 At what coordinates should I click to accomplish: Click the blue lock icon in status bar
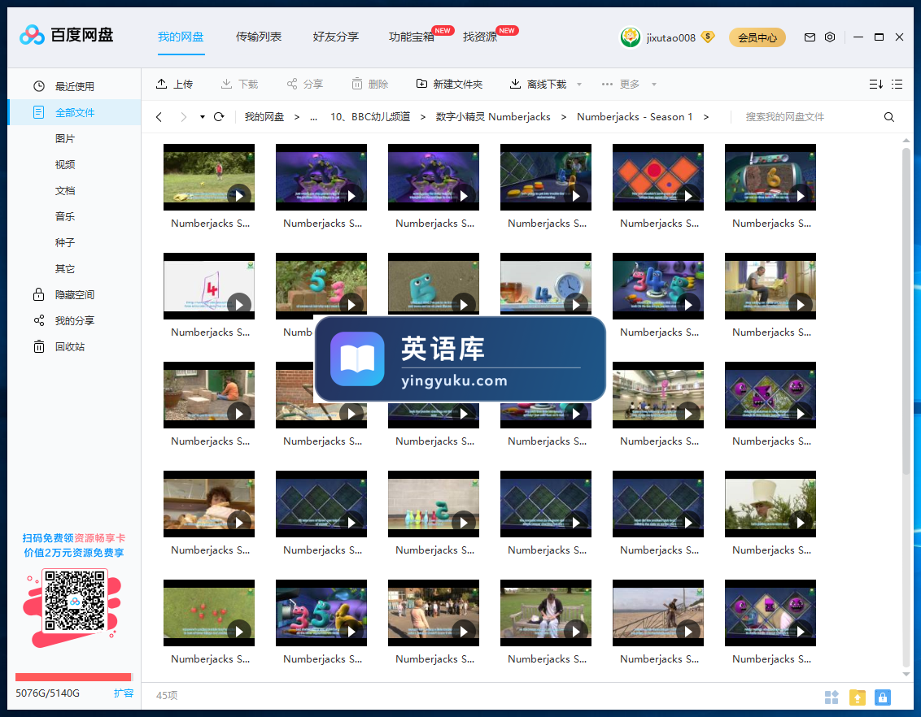click(x=882, y=697)
